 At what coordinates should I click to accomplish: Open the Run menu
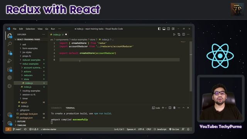pyautogui.click(x=53, y=29)
